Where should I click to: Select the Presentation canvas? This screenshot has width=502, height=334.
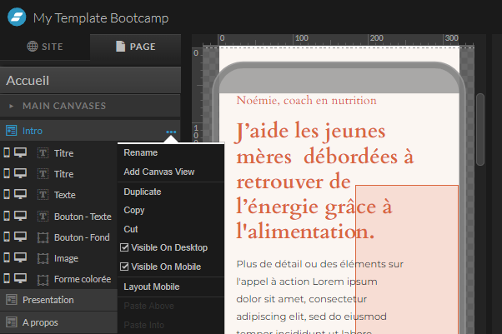(x=58, y=300)
